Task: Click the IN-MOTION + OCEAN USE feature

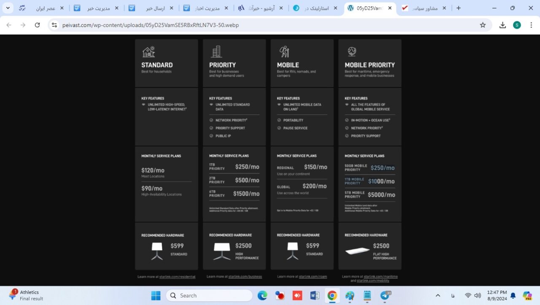Action: pyautogui.click(x=370, y=120)
